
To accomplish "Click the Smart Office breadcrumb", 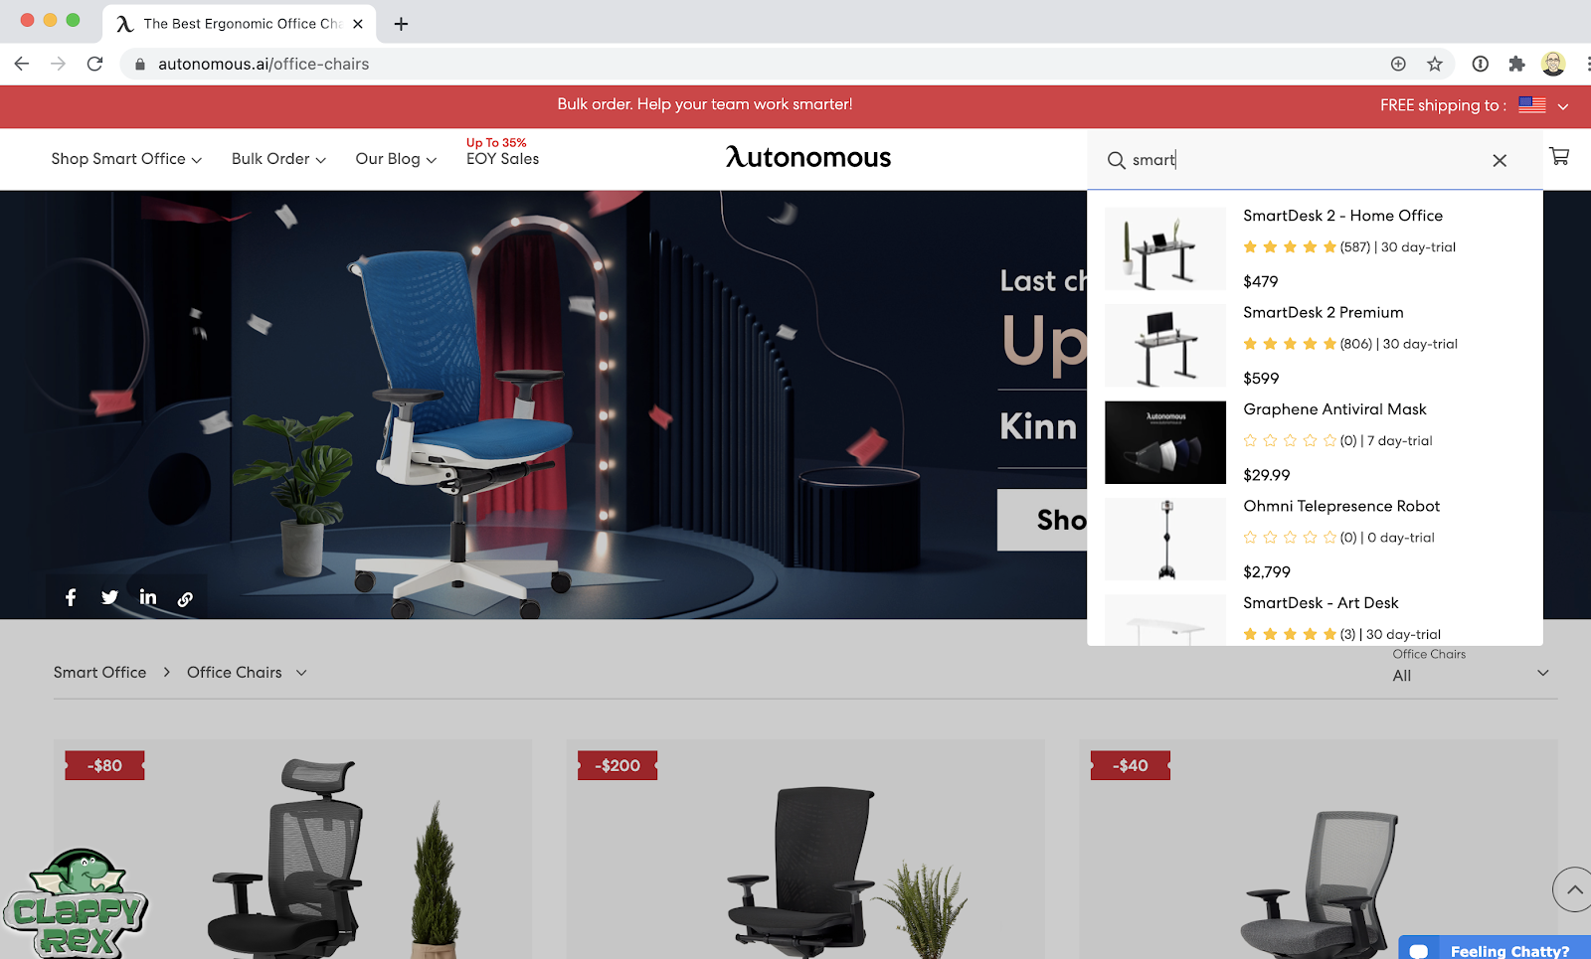I will (x=99, y=673).
